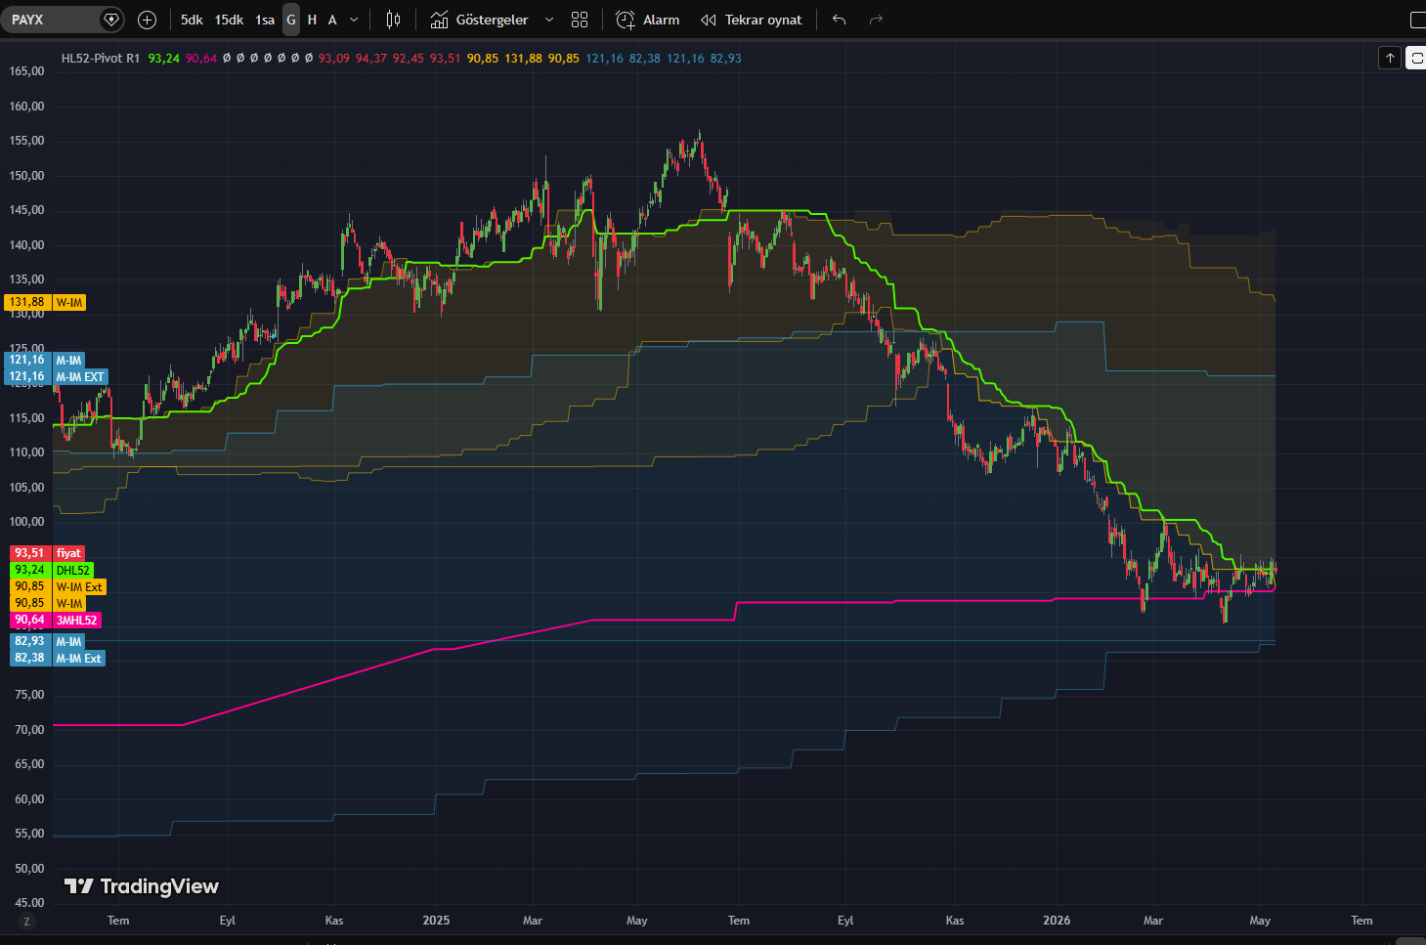This screenshot has width=1426, height=945.
Task: Open the candlestick chart type selector
Action: coord(393,20)
